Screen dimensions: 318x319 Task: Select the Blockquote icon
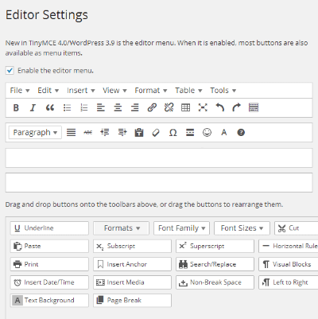50,107
